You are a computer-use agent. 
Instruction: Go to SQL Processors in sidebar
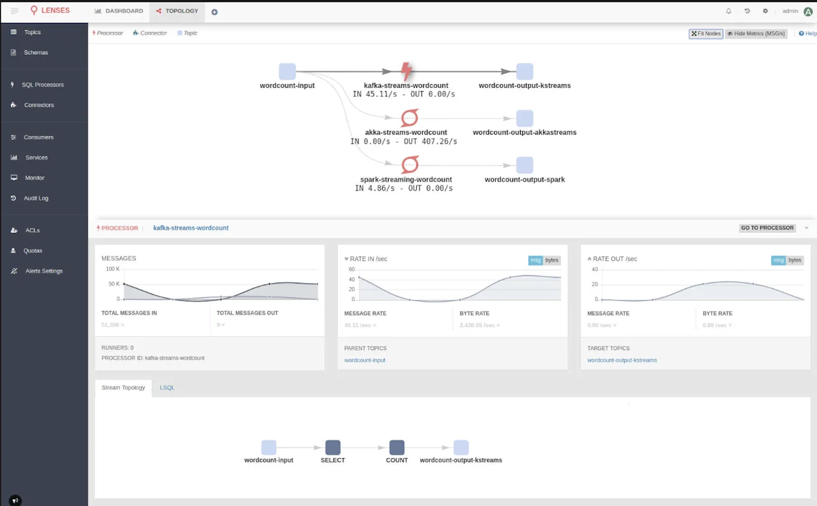pyautogui.click(x=44, y=84)
